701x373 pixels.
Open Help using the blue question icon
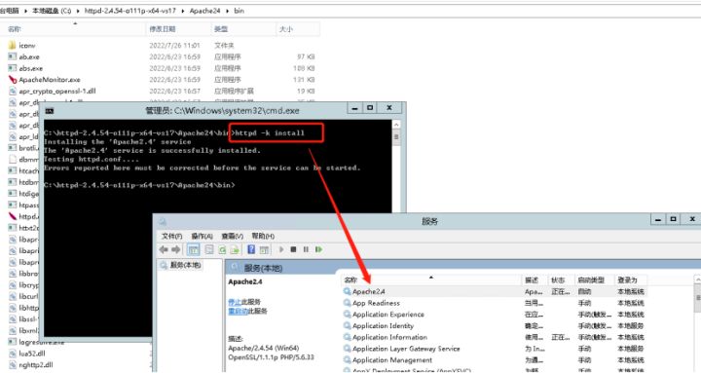click(251, 249)
